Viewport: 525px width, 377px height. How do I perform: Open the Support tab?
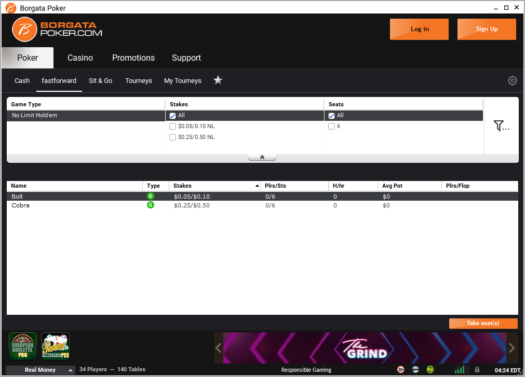click(186, 58)
